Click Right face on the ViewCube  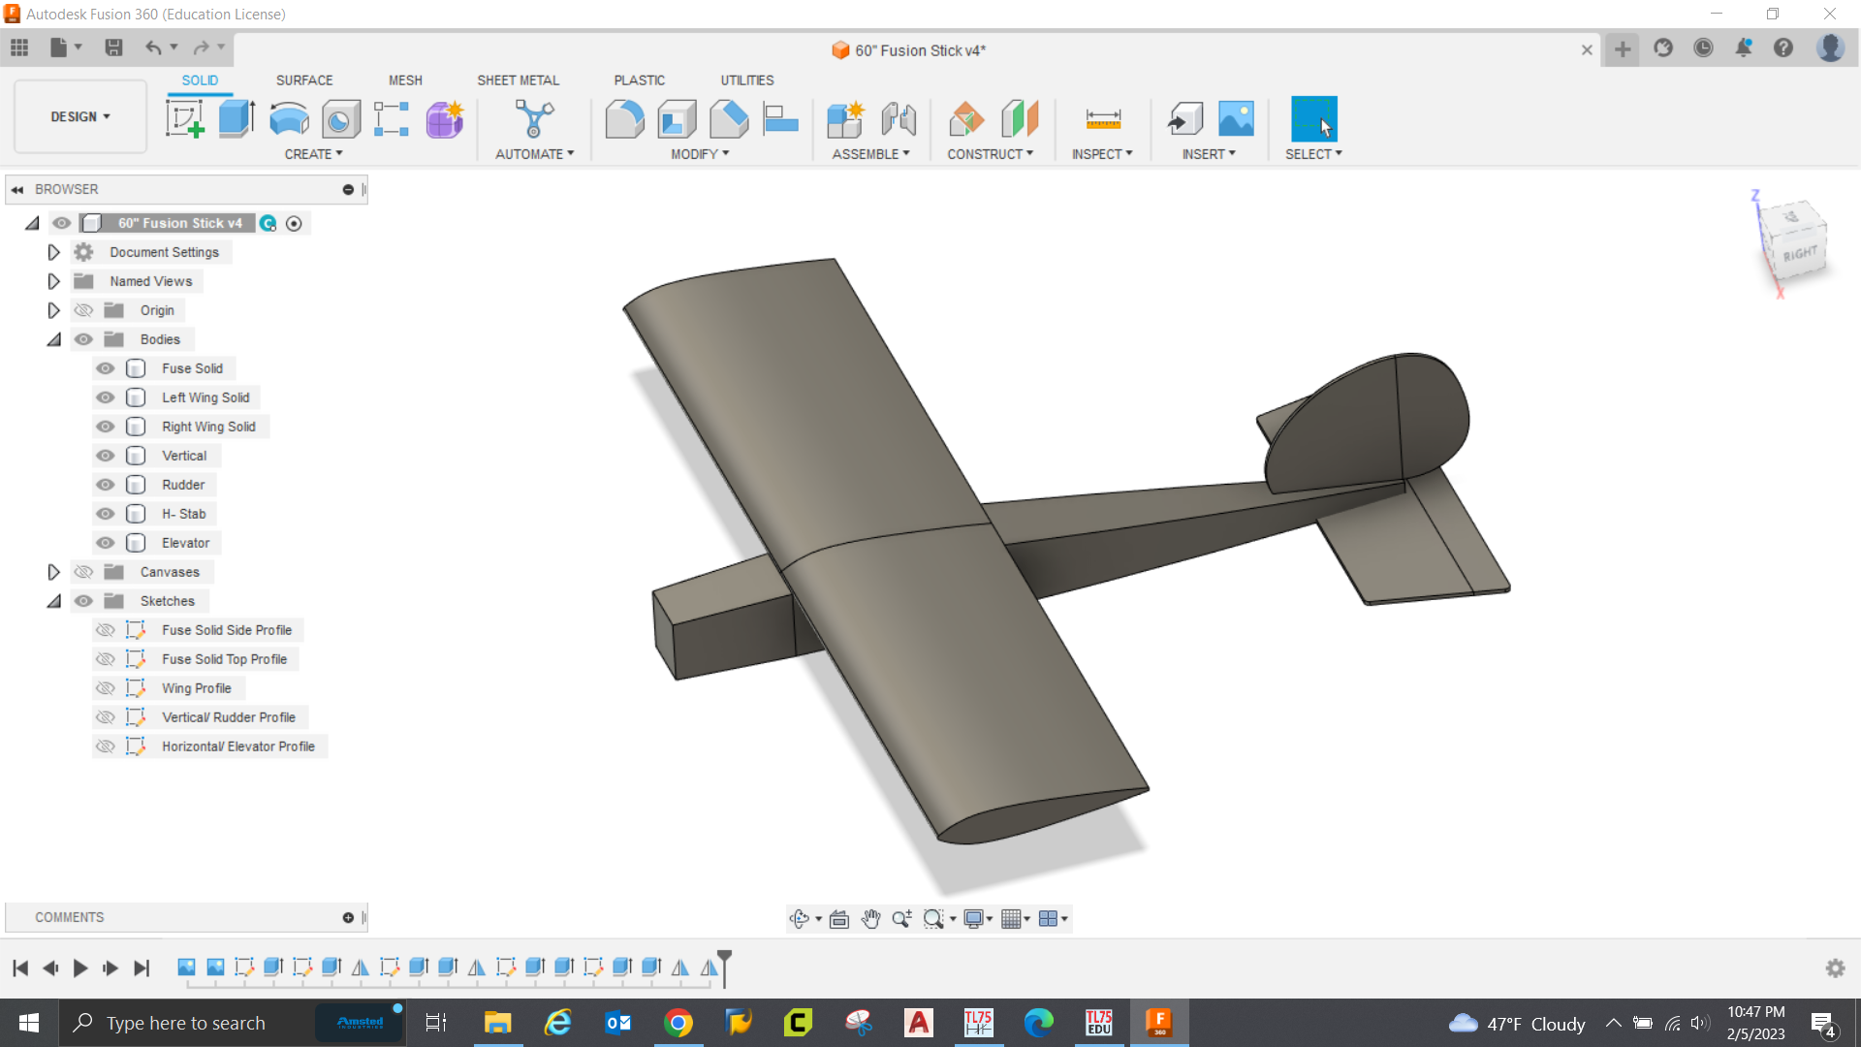1799,251
